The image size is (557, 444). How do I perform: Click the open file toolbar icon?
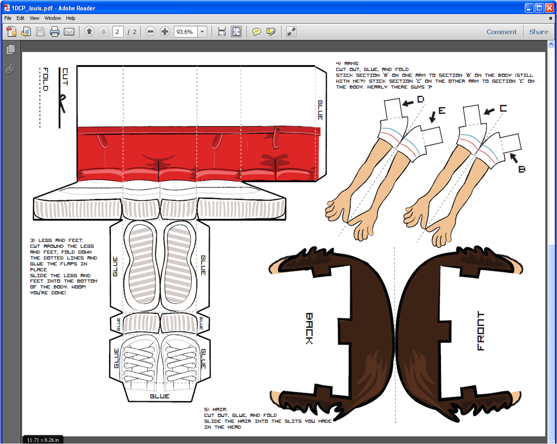click(26, 32)
